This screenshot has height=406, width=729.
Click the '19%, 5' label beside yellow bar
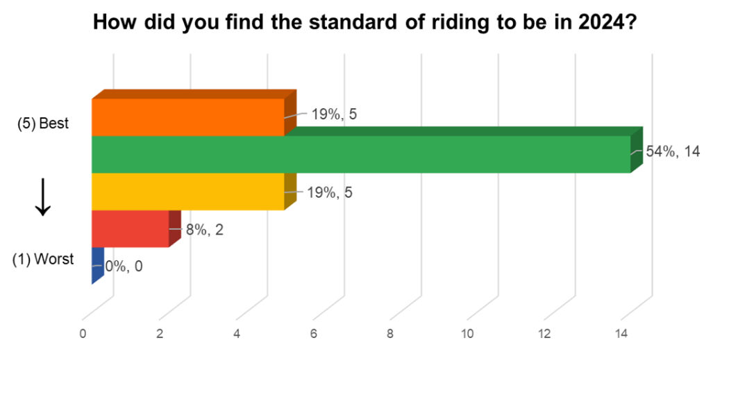pyautogui.click(x=330, y=192)
